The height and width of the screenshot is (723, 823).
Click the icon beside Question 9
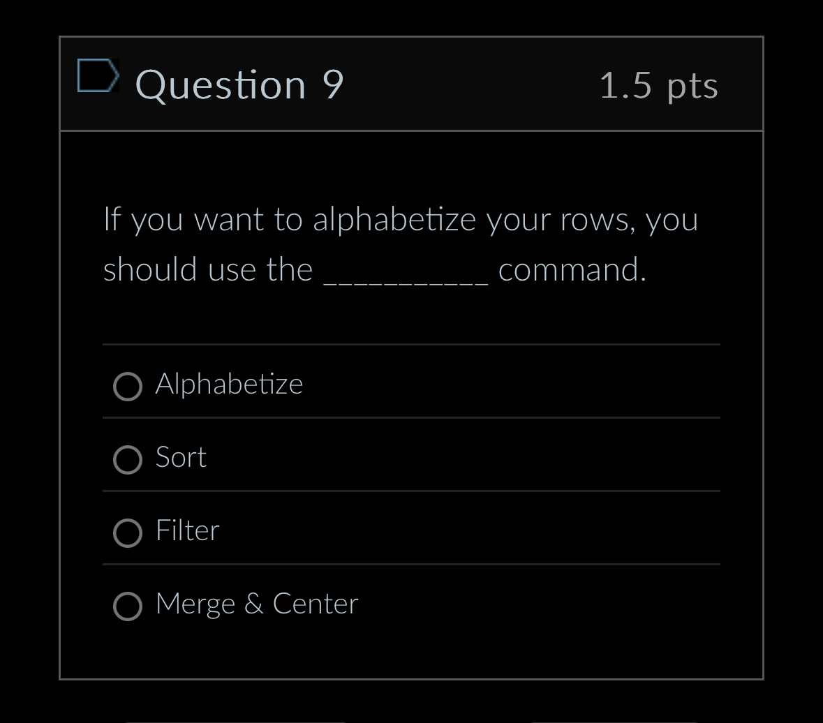[98, 74]
